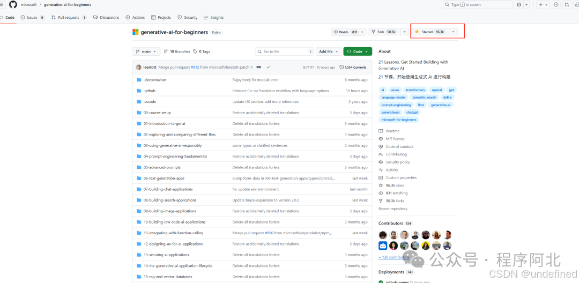Open the 07-building-chat-applications folder name

pyautogui.click(x=168, y=189)
